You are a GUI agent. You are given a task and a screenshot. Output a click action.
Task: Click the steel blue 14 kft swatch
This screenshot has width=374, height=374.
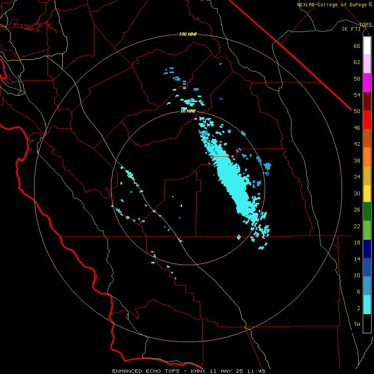click(367, 286)
